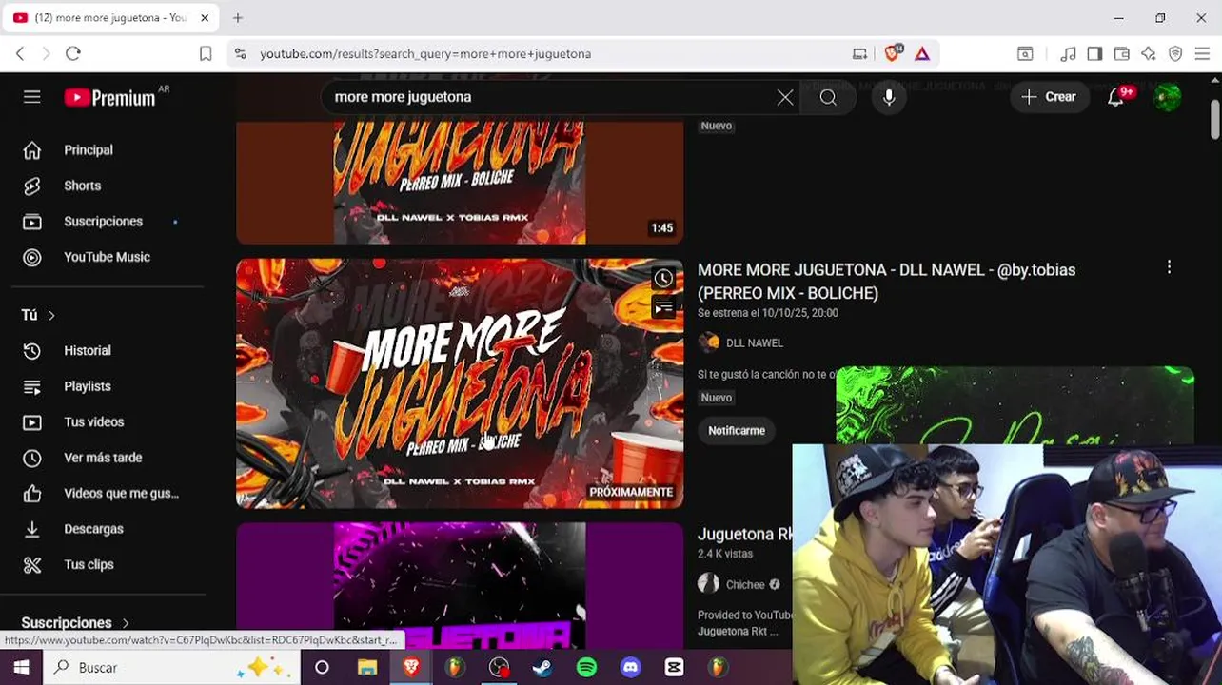Open Descargas in the sidebar

[93, 529]
